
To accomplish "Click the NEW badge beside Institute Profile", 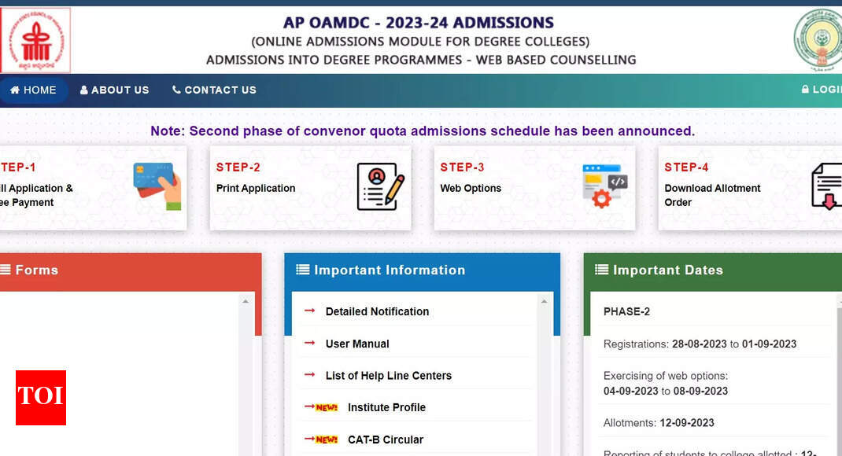I will (327, 408).
